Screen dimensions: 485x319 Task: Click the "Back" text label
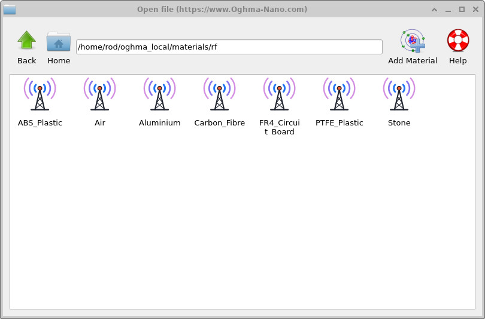tap(26, 61)
